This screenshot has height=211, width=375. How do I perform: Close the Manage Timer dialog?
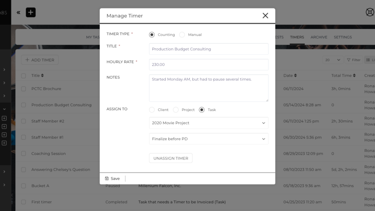coord(266,15)
